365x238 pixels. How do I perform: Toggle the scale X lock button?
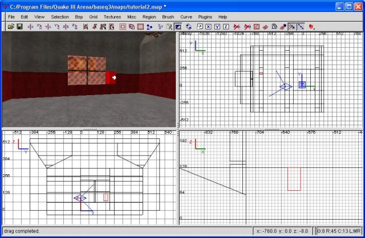[208, 27]
